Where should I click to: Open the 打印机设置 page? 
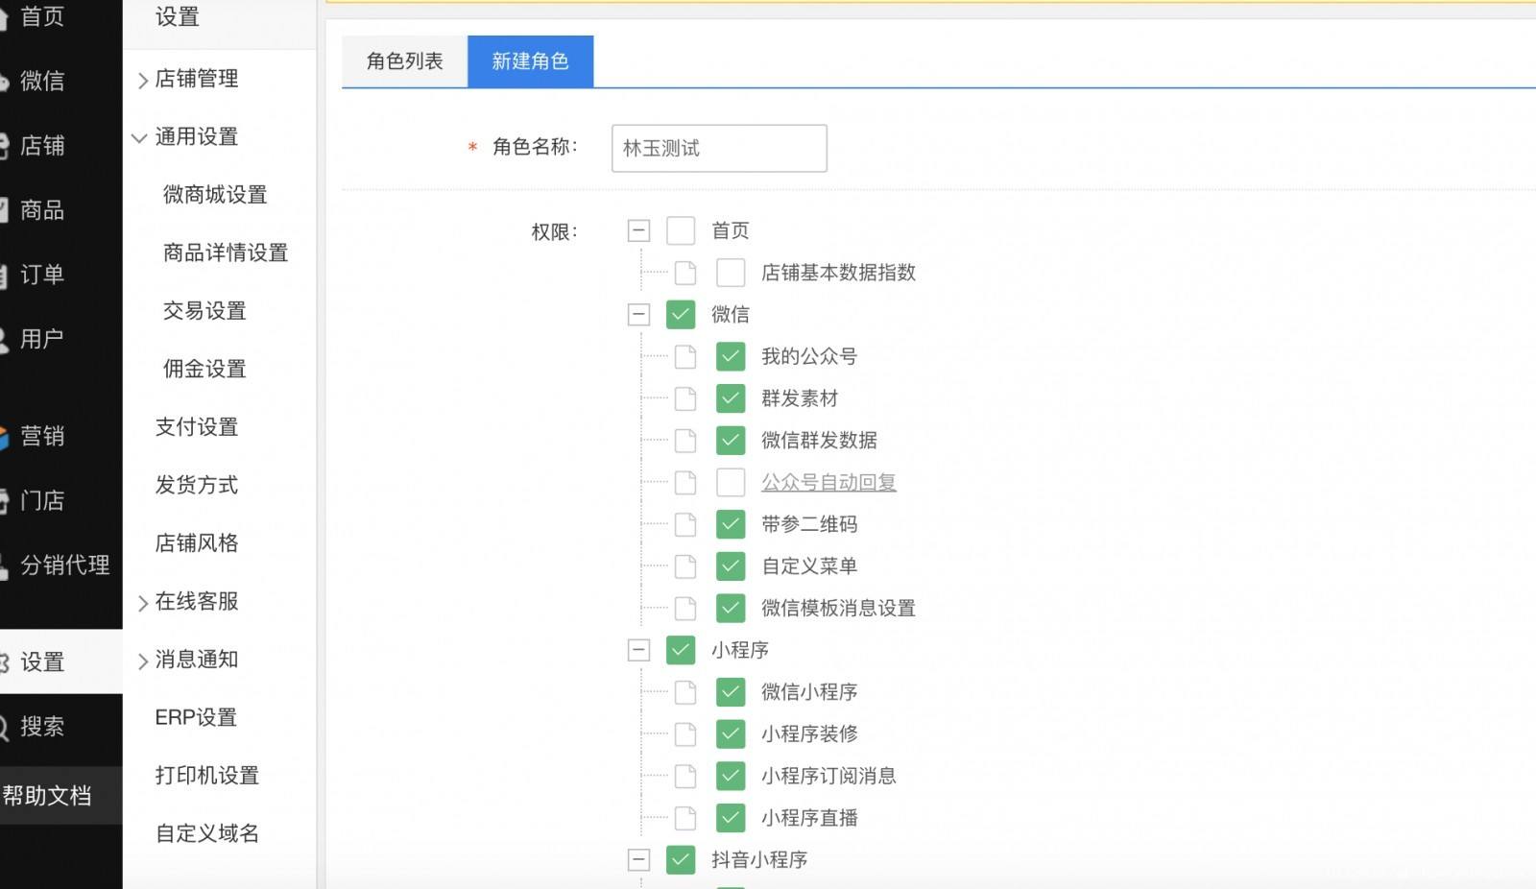click(207, 776)
